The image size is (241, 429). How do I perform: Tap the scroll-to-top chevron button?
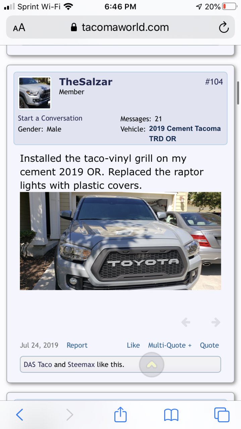tap(152, 365)
